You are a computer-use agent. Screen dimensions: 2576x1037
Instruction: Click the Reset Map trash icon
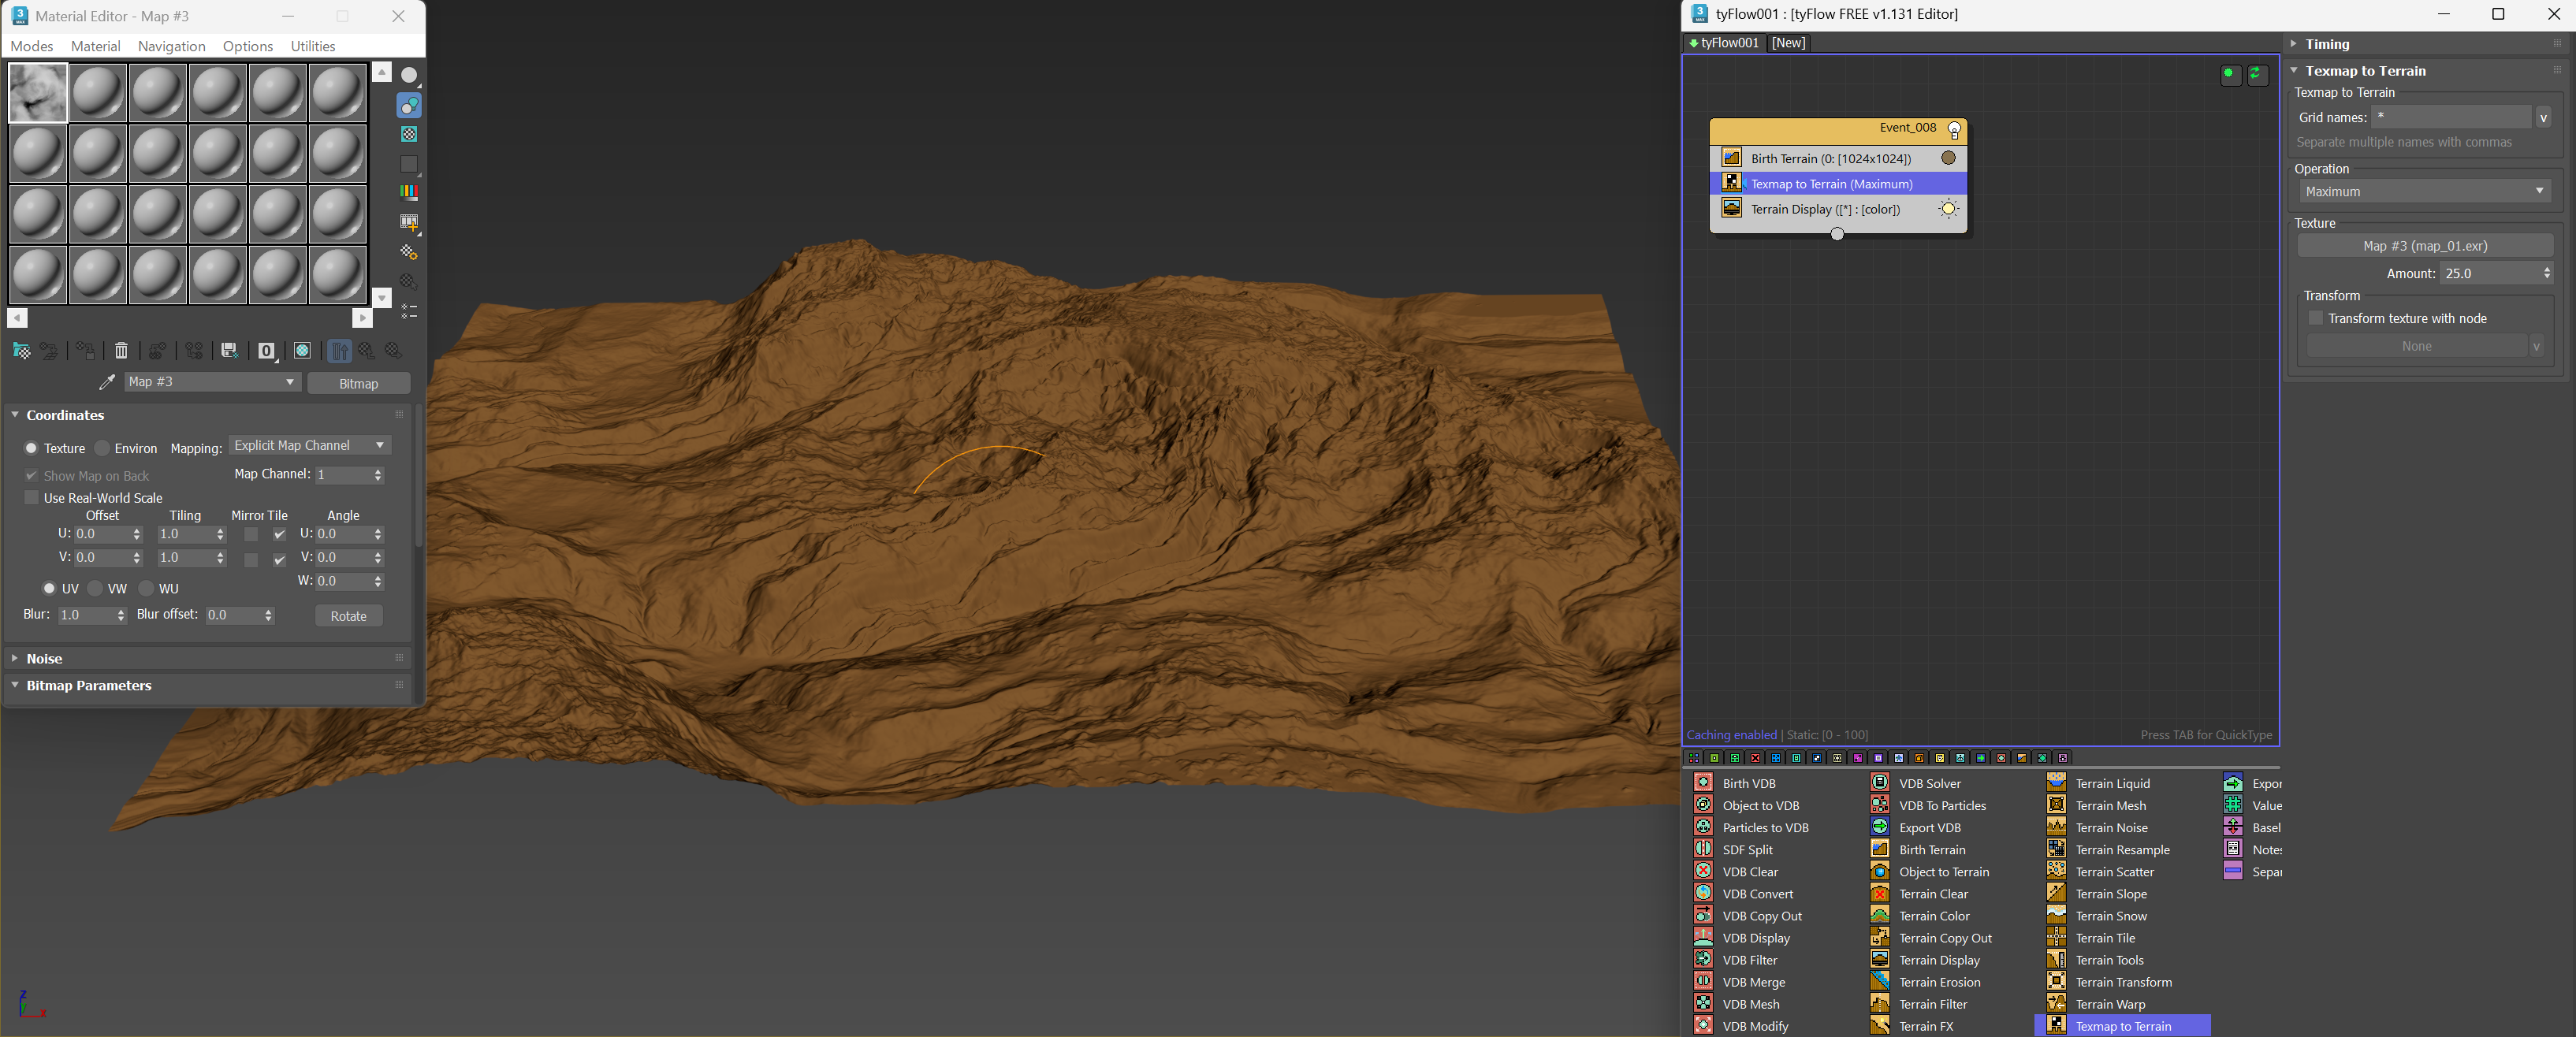121,351
